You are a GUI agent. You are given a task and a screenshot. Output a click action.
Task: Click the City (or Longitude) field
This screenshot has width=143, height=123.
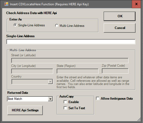coord(32,71)
